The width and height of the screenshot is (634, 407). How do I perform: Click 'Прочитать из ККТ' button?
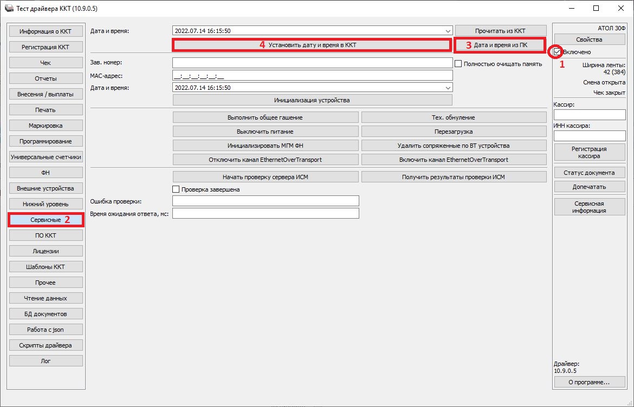[x=500, y=31]
